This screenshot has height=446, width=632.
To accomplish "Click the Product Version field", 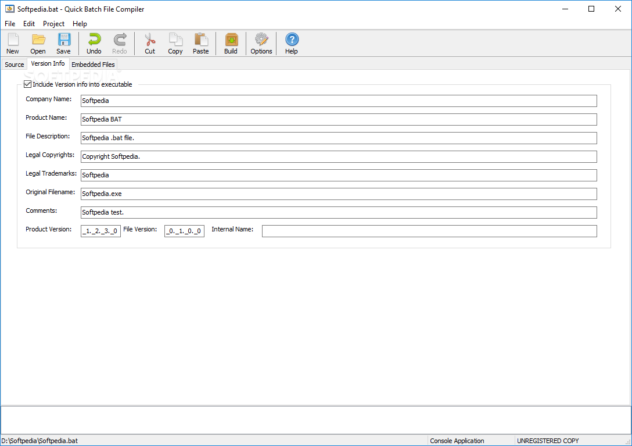I will [100, 231].
